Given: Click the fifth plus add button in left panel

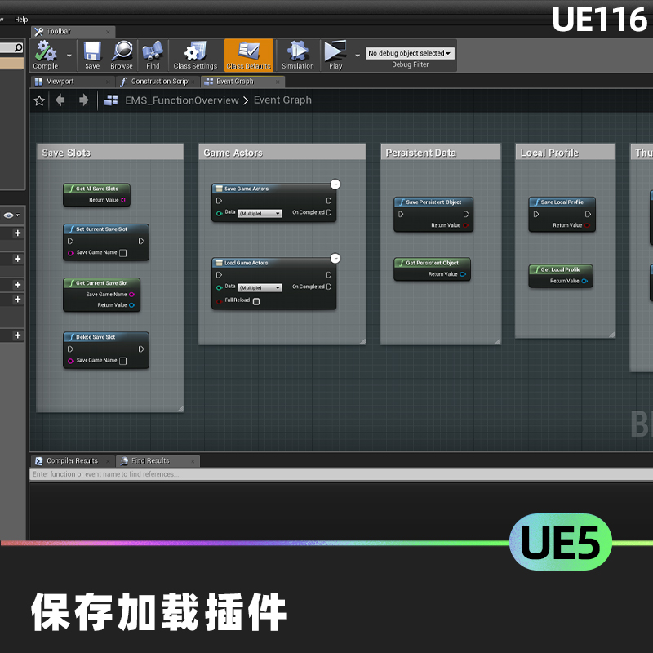Looking at the screenshot, I should point(17,335).
